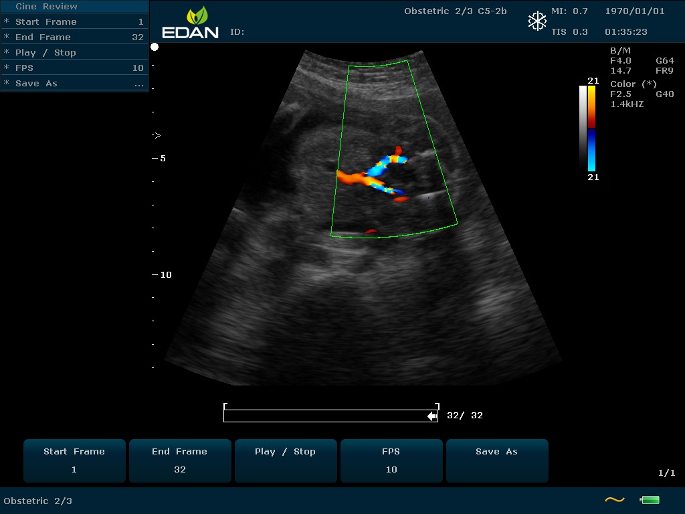Select FPS entry in Cine Review menu
Screen dimensions: 685x514
pos(74,68)
